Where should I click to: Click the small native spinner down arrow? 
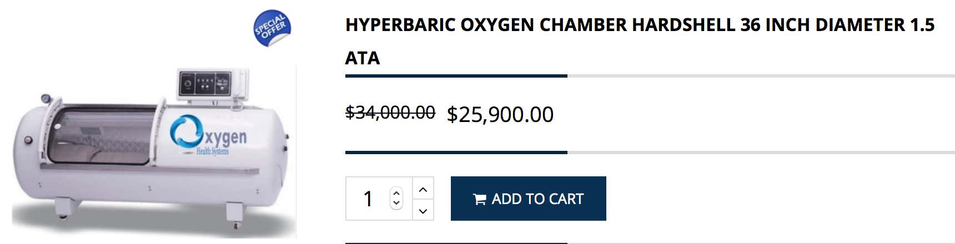[x=396, y=203]
